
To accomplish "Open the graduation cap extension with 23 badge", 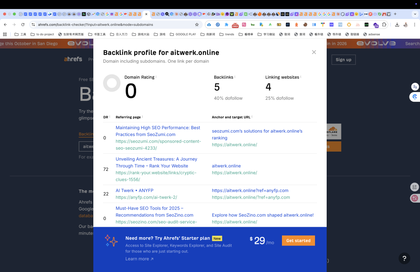I will (x=376, y=25).
